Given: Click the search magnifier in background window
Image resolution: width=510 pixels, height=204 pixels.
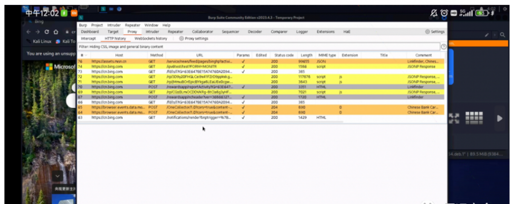Looking at the screenshot, I should point(503,35).
